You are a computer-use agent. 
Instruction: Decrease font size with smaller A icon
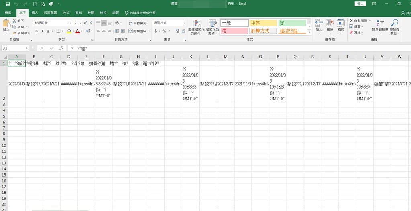pos(91,23)
